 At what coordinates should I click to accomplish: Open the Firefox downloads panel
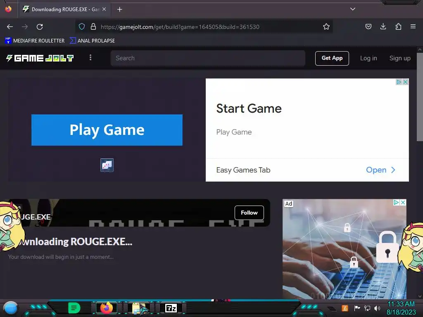coord(383,26)
